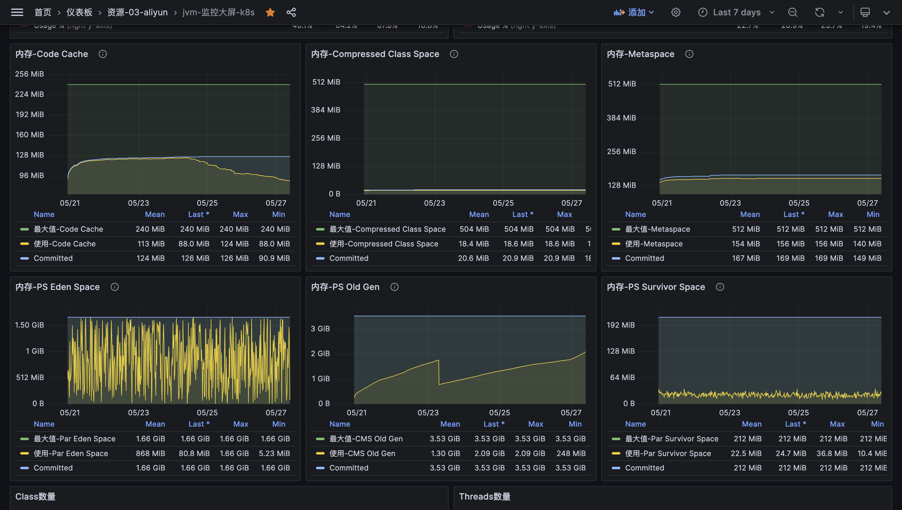Click the kiosk view monitor icon
The height and width of the screenshot is (510, 902).
point(865,12)
